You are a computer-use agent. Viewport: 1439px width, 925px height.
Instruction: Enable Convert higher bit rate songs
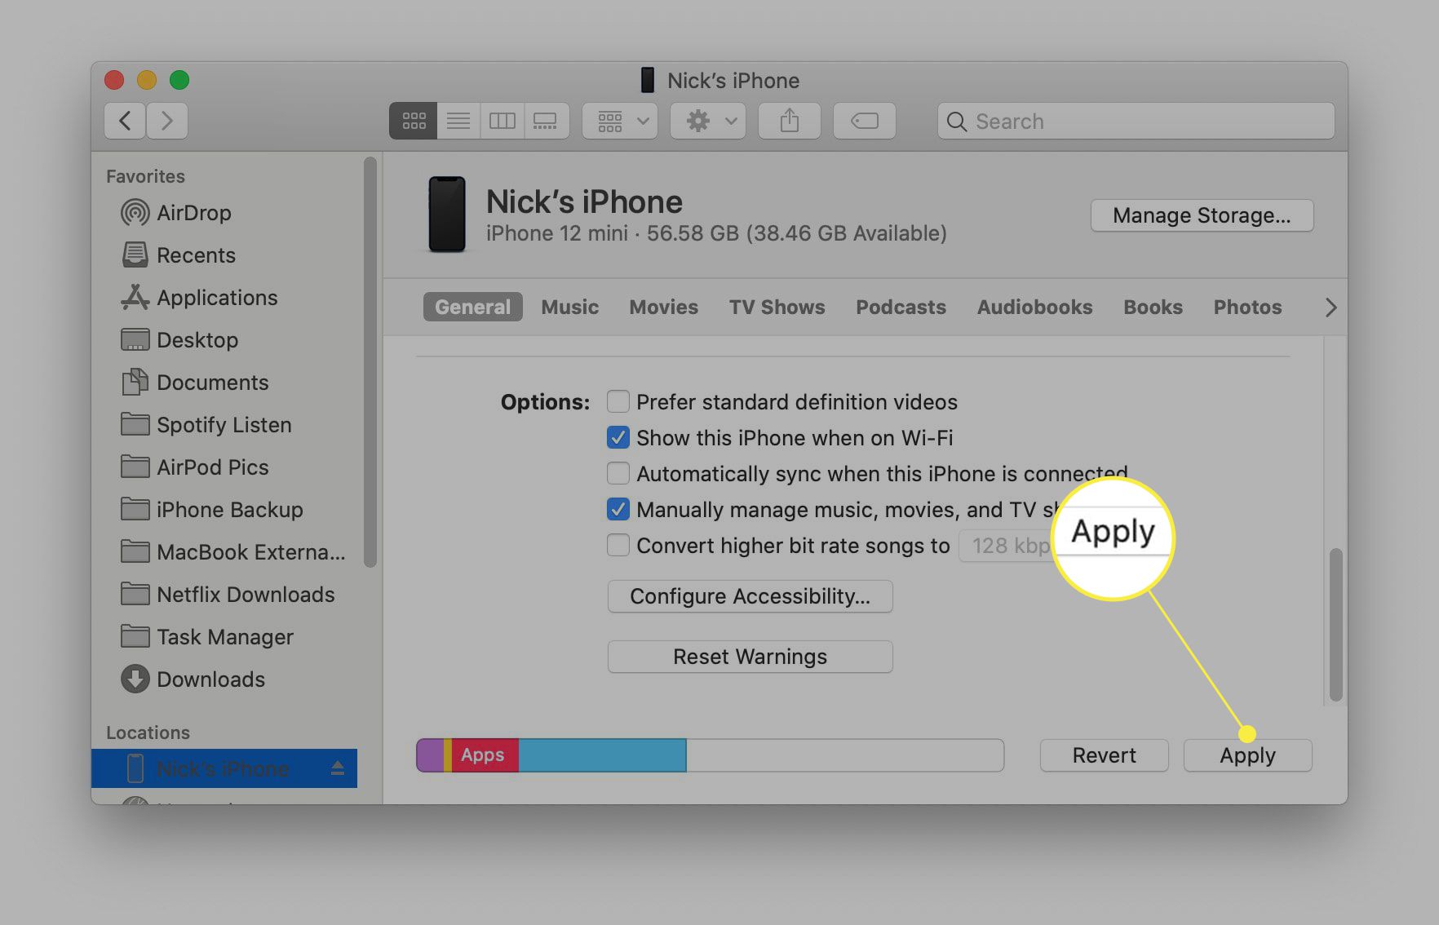coord(618,546)
